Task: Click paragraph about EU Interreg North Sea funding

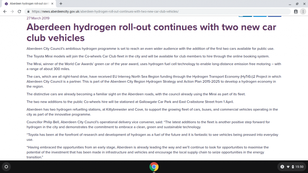Action: coord(154,81)
